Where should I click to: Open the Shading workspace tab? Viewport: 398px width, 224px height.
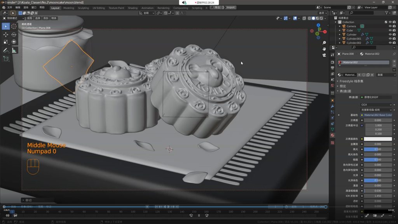pyautogui.click(x=133, y=8)
